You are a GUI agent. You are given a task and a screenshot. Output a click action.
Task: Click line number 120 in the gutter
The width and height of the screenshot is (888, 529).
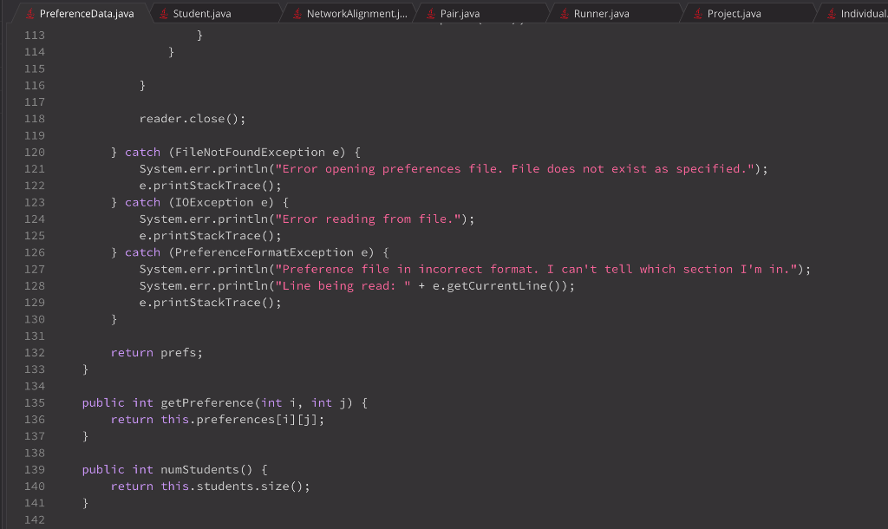click(x=35, y=153)
